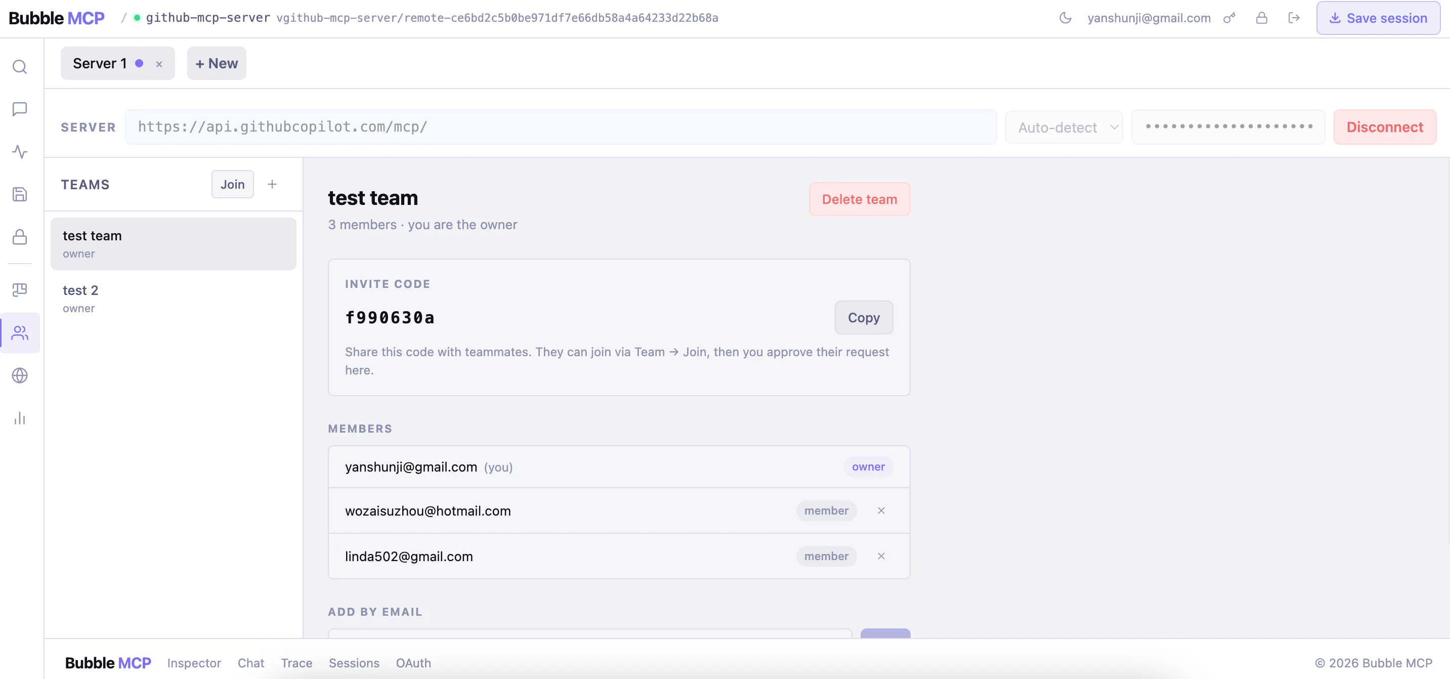The image size is (1450, 679).
Task: Select test team in the teams list
Action: 174,244
